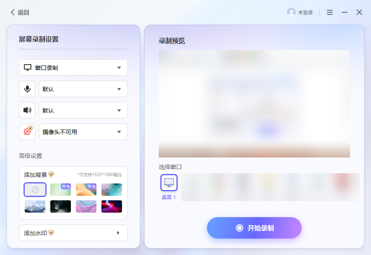Select the green 限免 background option
The width and height of the screenshot is (371, 255).
(60, 190)
